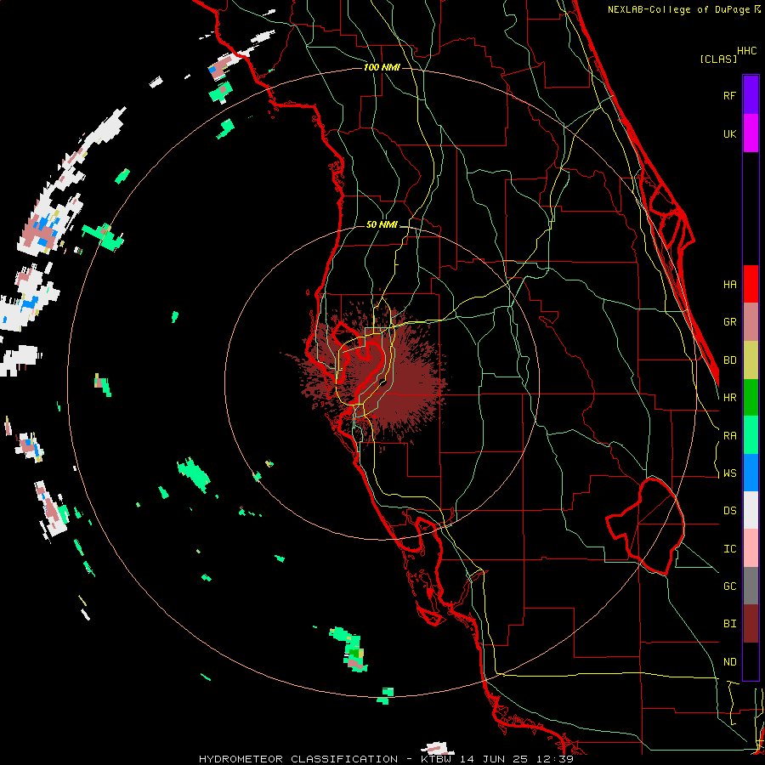Screen dimensions: 765x765
Task: Click the 'DS' legend label
Action: [729, 510]
